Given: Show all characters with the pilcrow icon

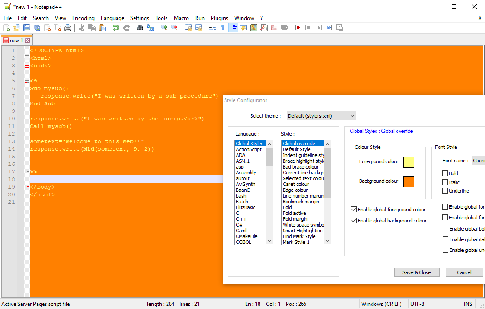Looking at the screenshot, I should click(223, 28).
